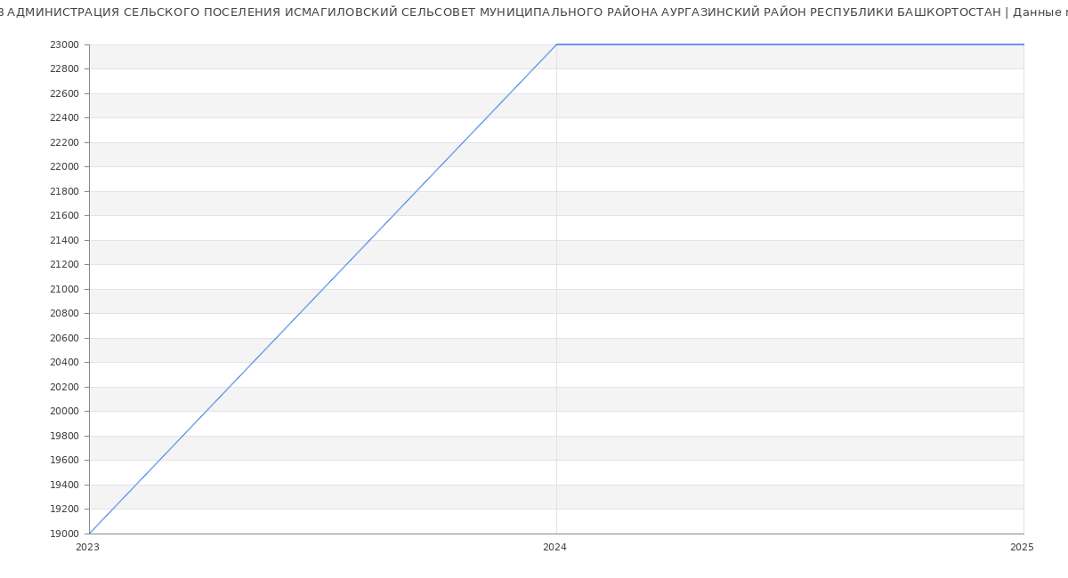1068x578 pixels.
Task: Click the 2025 x-axis label
Action: tap(1022, 548)
